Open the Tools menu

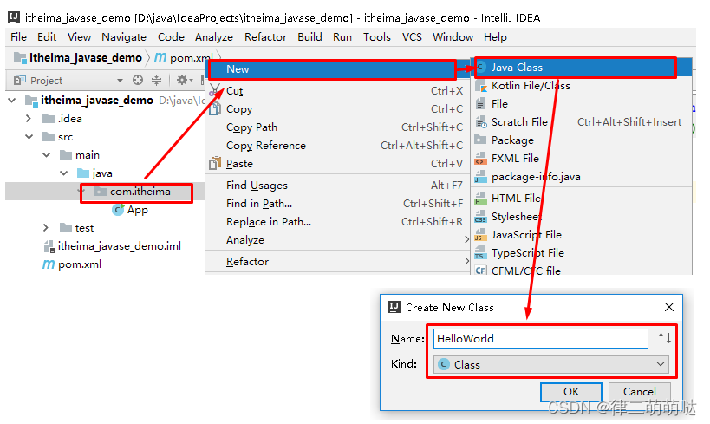click(x=377, y=37)
